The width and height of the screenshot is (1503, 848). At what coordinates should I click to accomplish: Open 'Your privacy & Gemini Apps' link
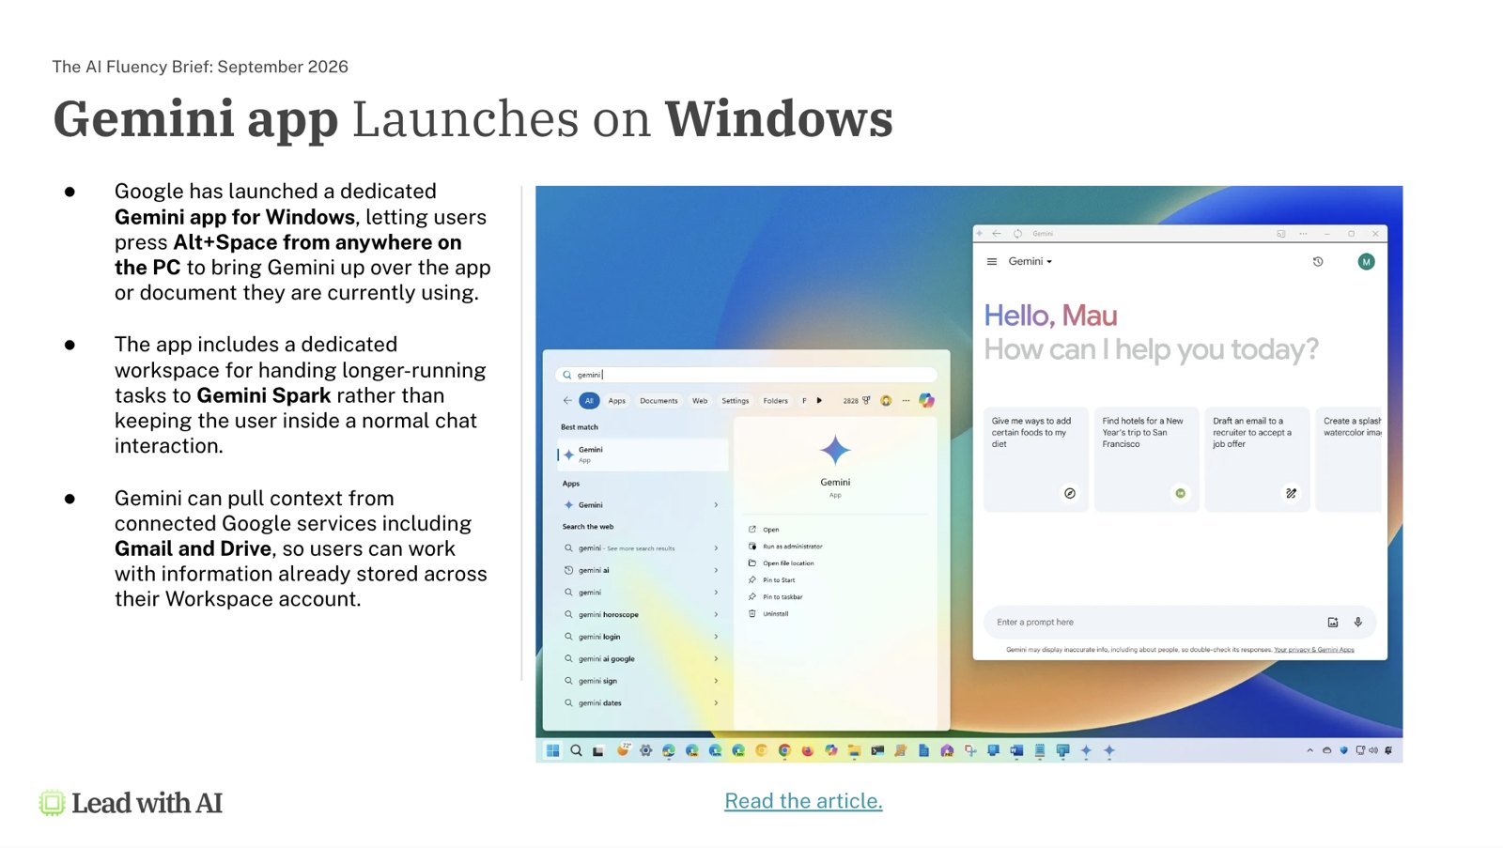pos(1314,650)
